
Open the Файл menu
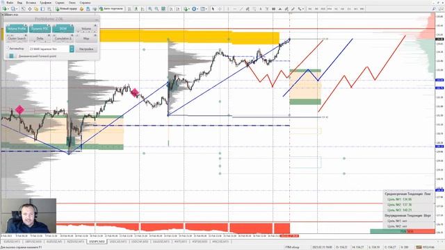click(x=10, y=3)
